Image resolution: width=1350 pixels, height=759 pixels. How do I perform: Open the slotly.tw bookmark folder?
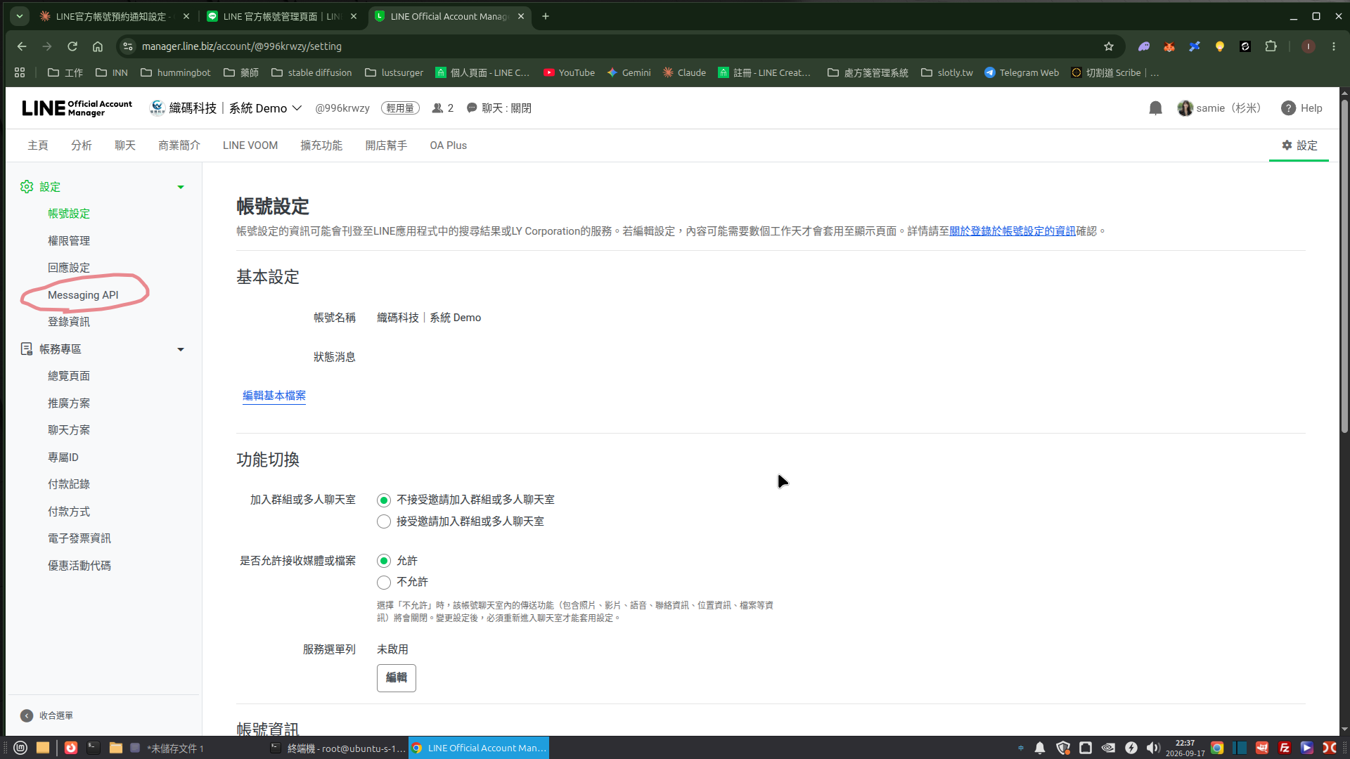pyautogui.click(x=947, y=72)
